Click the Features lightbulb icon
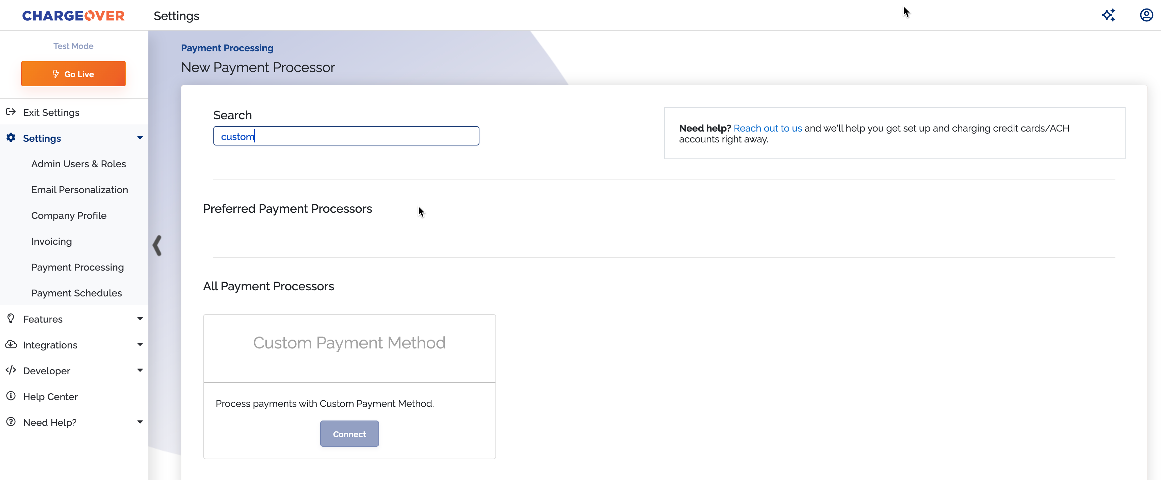1161x480 pixels. tap(11, 318)
